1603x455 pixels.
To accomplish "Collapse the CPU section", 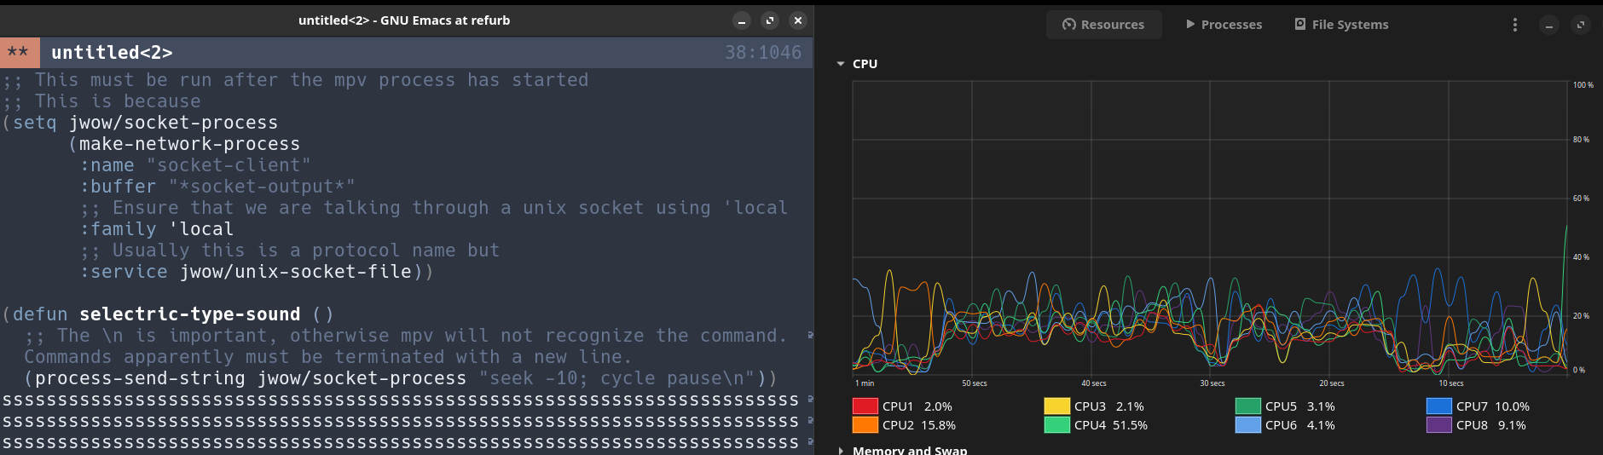I will (841, 64).
